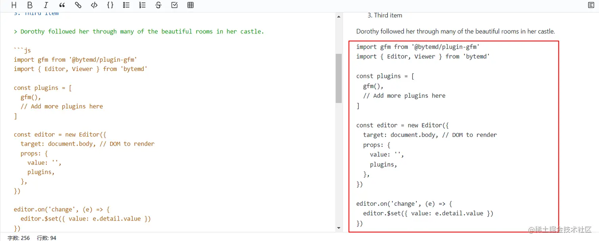This screenshot has height=241, width=599.
Task: Apply bold formatting with the B icon
Action: tap(30, 5)
